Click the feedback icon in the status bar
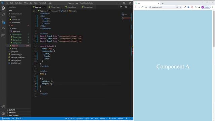The height and width of the screenshot is (121, 215). [x=126, y=119]
